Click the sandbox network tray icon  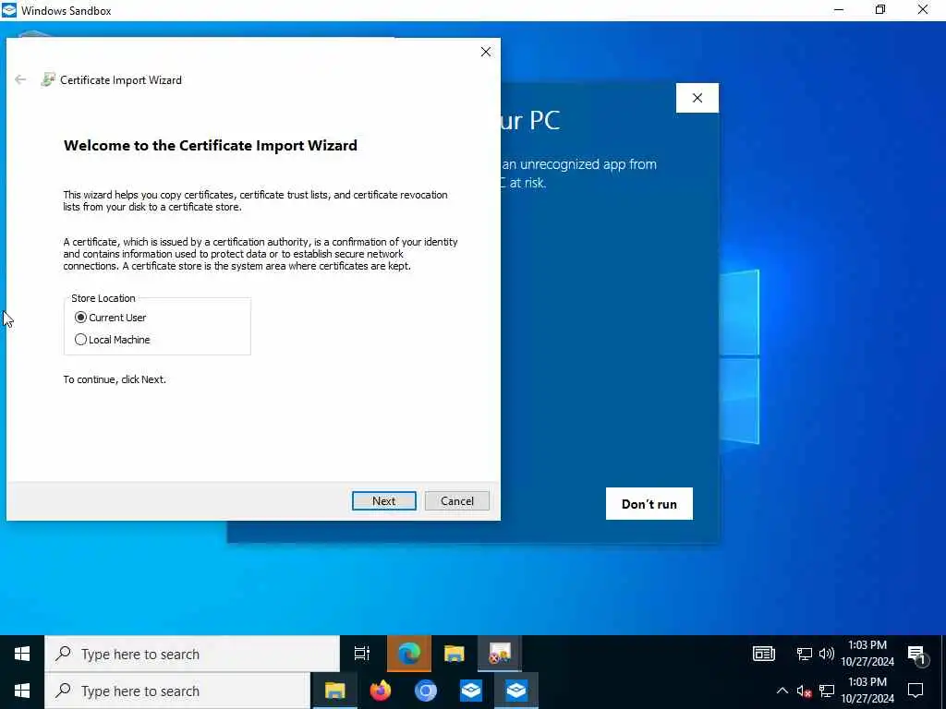(x=805, y=654)
